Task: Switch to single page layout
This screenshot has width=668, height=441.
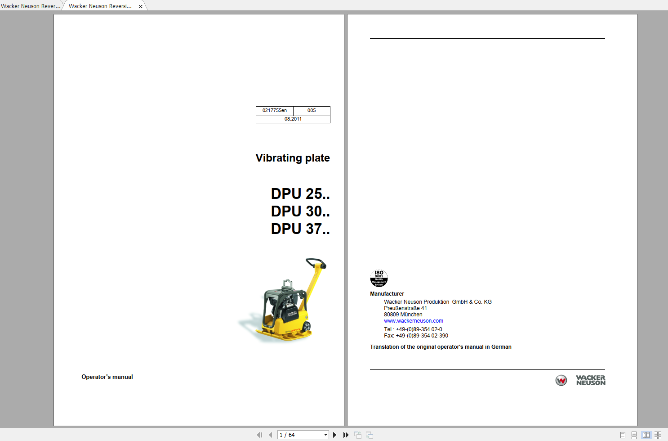Action: [x=623, y=435]
